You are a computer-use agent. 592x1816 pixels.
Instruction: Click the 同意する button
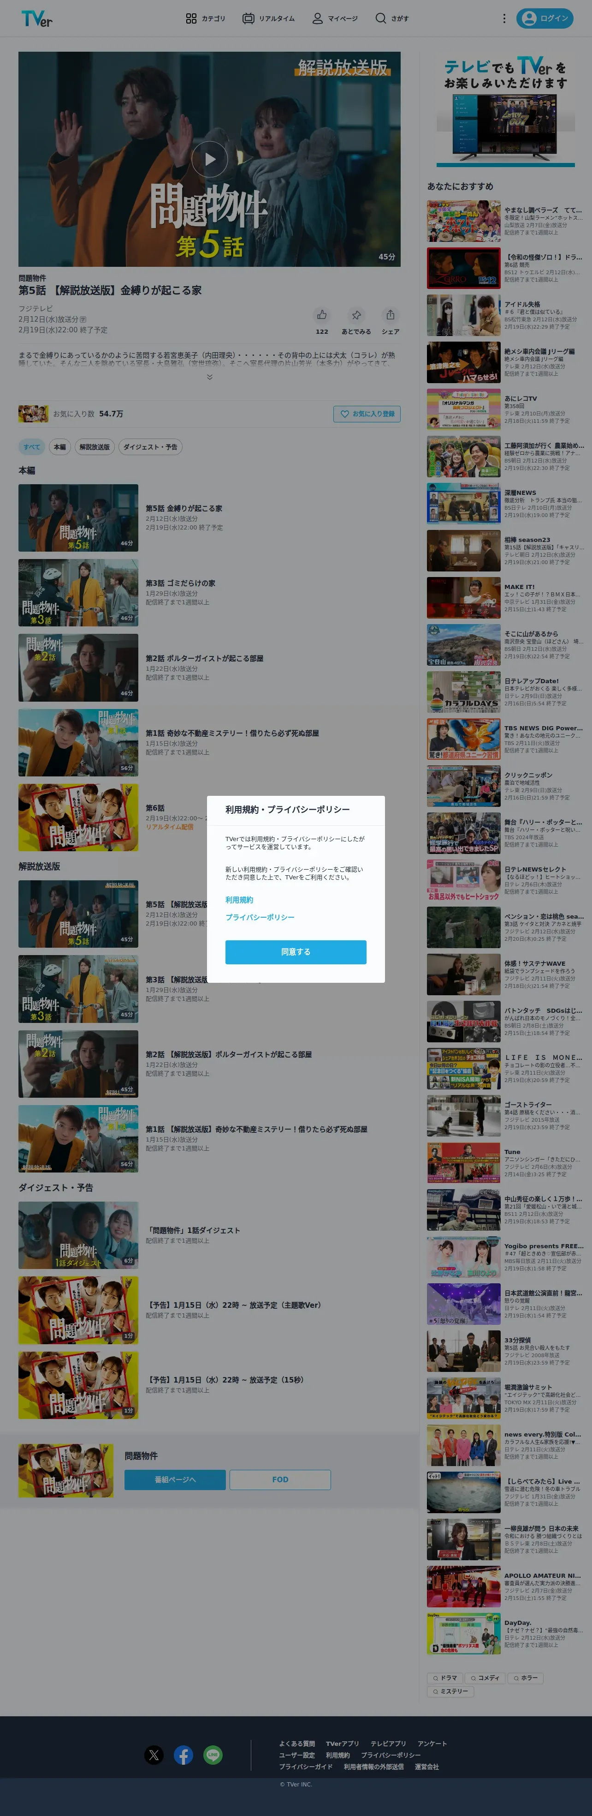click(296, 952)
